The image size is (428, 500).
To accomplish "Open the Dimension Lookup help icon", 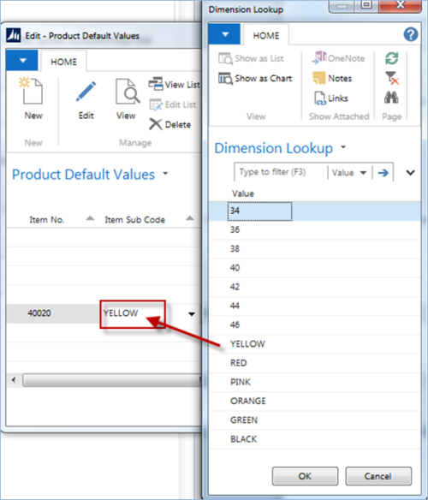I will 411,34.
